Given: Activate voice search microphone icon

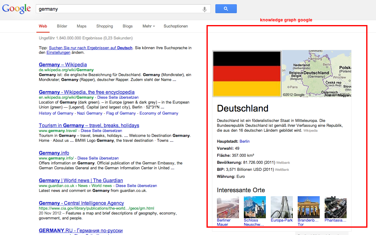Looking at the screenshot, I should click(205, 9).
